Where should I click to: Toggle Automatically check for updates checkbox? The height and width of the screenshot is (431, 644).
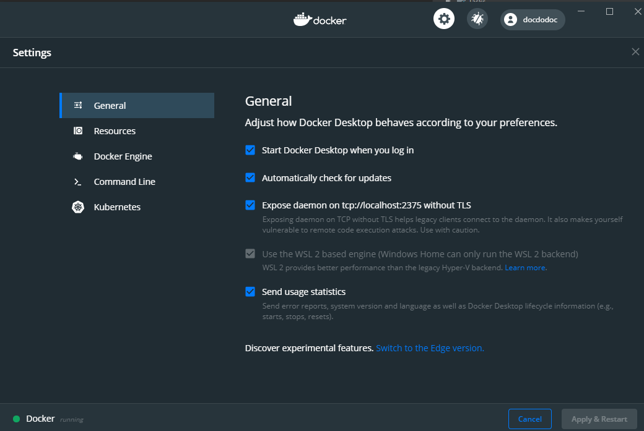250,177
